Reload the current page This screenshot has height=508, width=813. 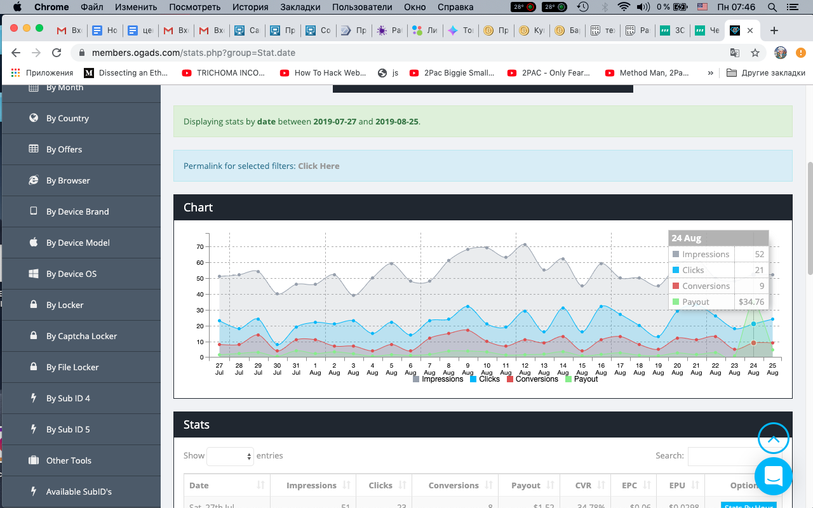[x=57, y=53]
